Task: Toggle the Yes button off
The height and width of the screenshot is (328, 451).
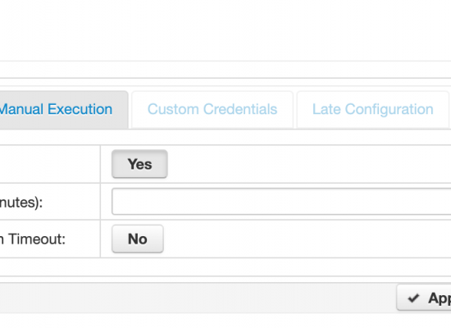Action: pos(139,164)
